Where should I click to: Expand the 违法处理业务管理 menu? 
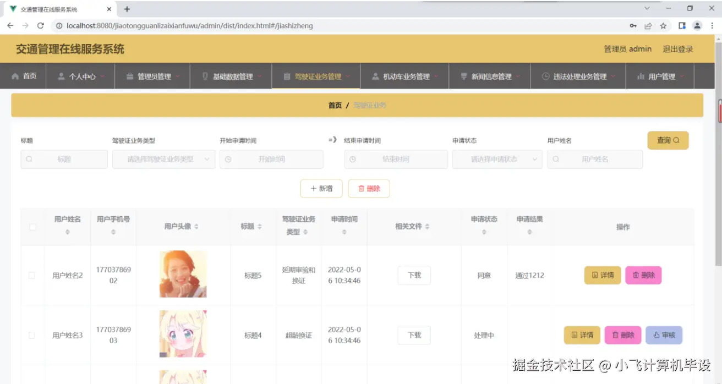(x=578, y=76)
